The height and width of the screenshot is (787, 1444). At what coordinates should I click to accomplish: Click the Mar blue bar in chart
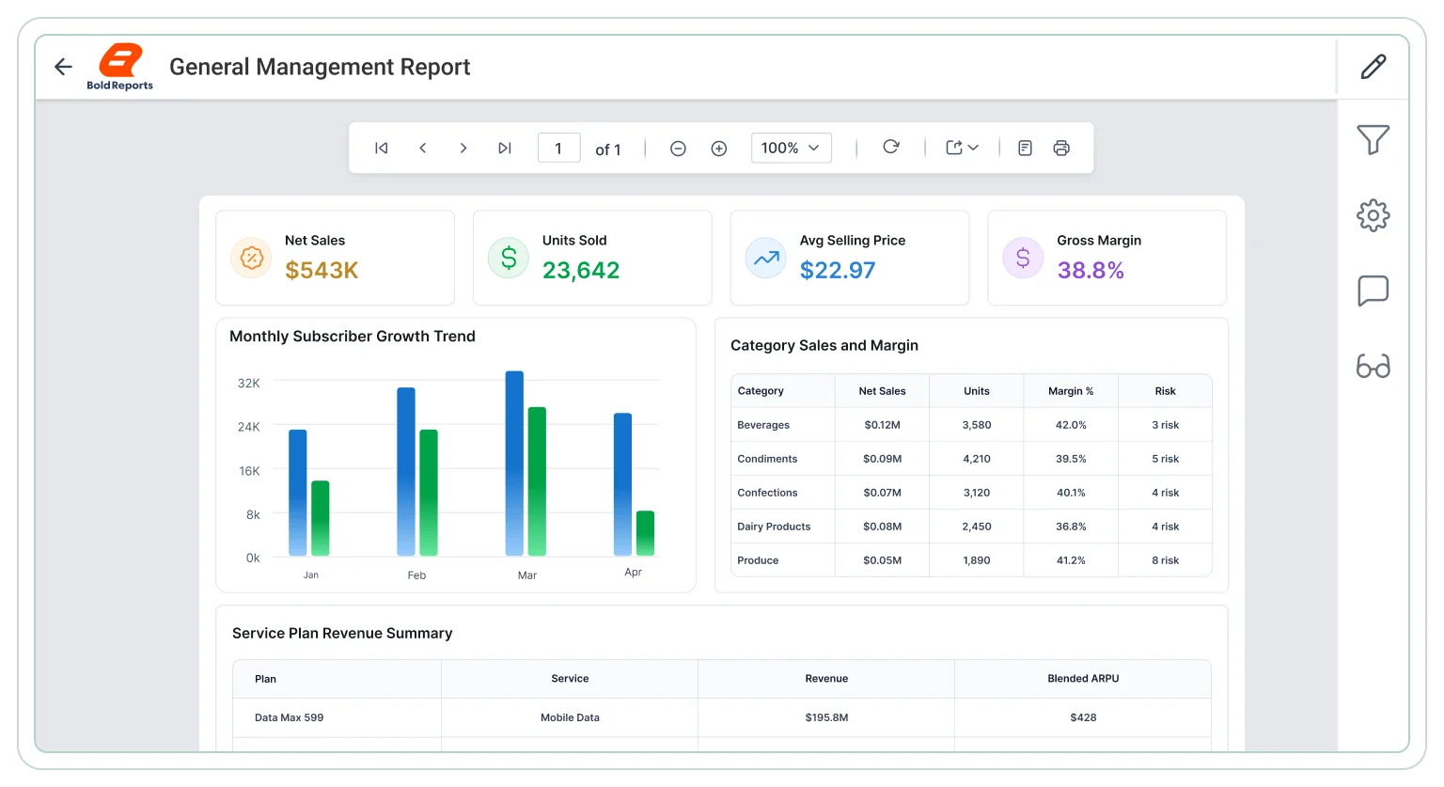click(x=514, y=463)
